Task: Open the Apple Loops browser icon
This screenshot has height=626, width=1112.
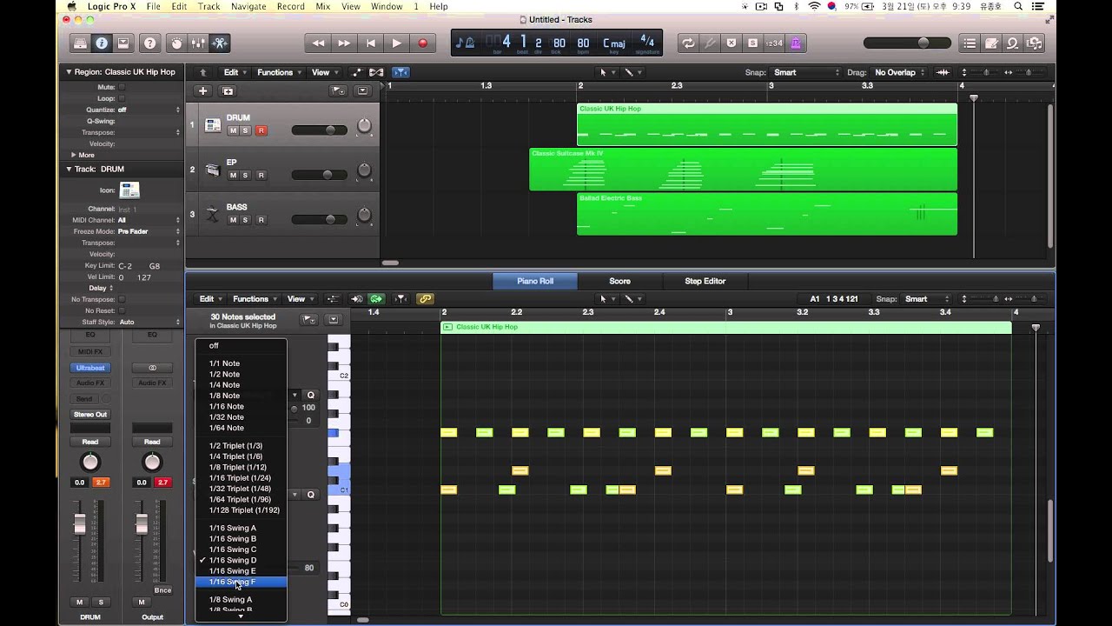Action: pos(1012,43)
